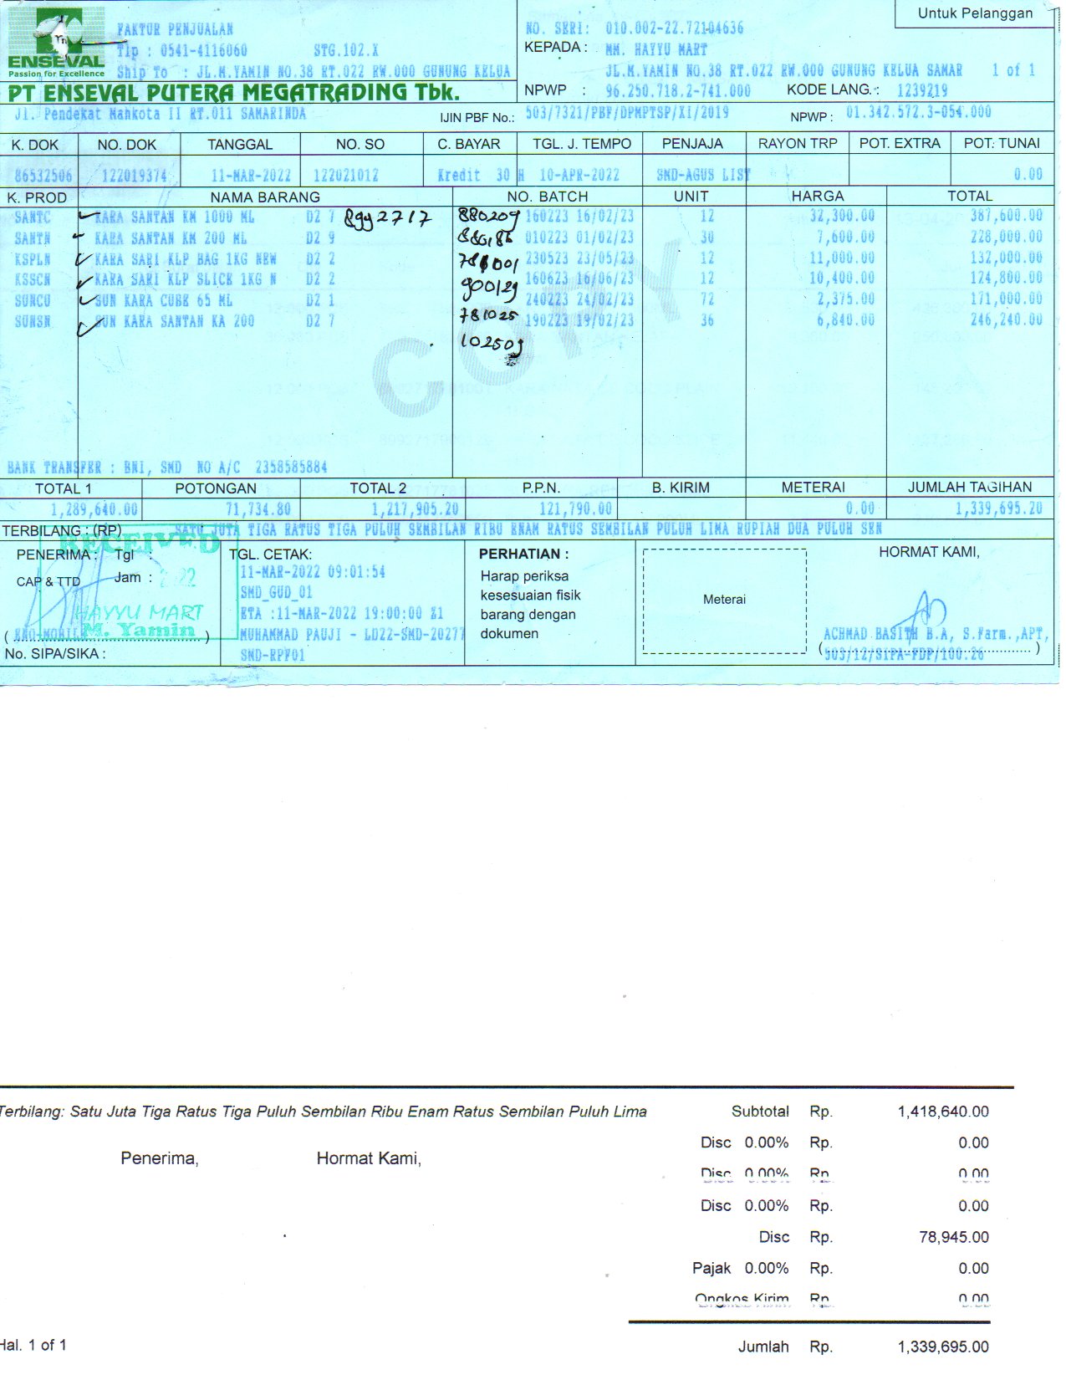Click the bottom Jumlah amount 1,339,695.00
This screenshot has height=1380, width=1066.
pos(942,1347)
